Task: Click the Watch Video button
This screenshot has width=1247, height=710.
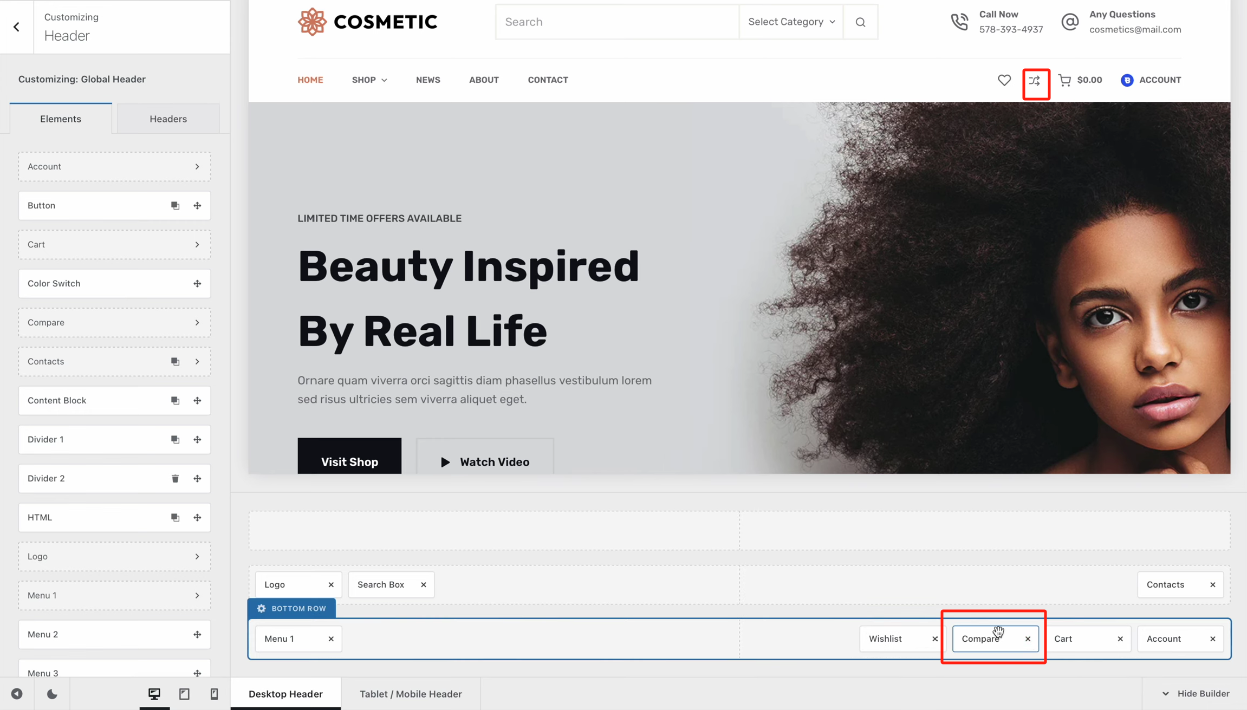Action: [484, 461]
